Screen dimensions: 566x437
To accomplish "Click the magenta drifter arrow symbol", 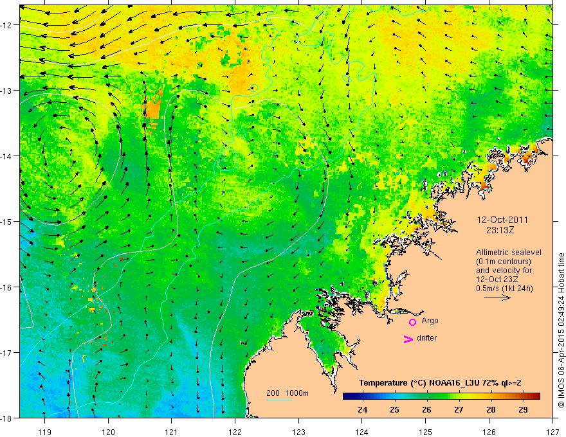I will pyautogui.click(x=408, y=339).
